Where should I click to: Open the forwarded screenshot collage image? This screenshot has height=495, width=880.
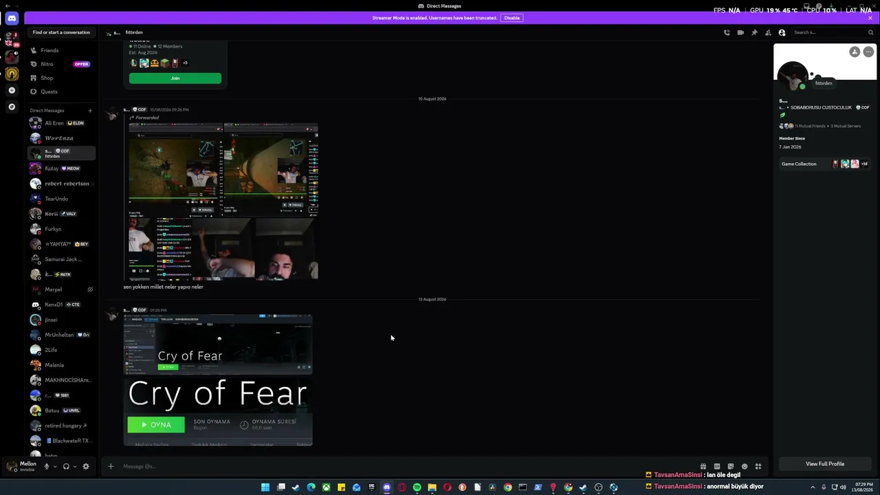point(223,201)
